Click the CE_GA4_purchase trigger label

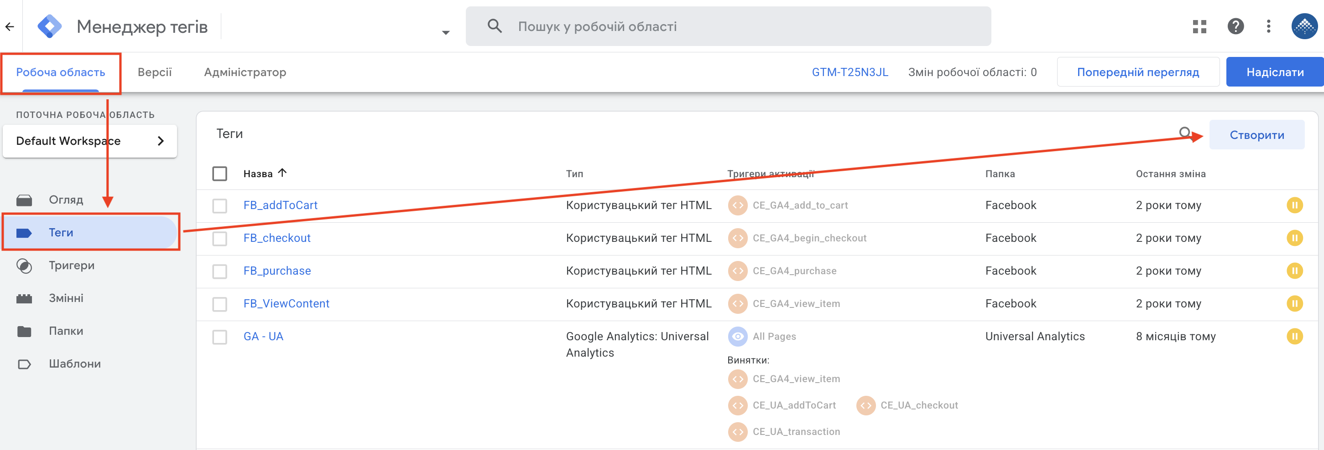coord(794,271)
